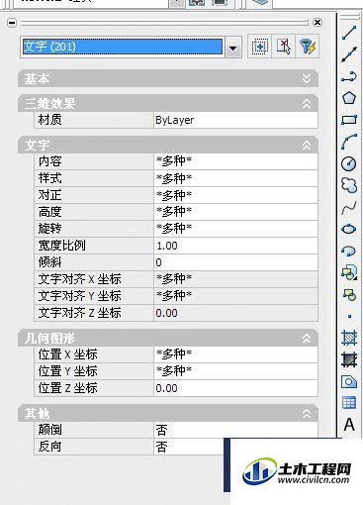Click the minus button at palette top
The image size is (363, 505).
(12, 23)
